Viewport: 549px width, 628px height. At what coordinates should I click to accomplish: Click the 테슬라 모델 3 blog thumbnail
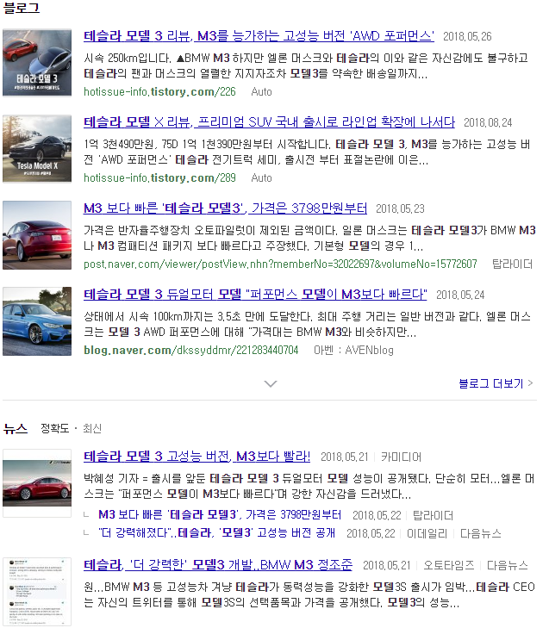coord(37,63)
